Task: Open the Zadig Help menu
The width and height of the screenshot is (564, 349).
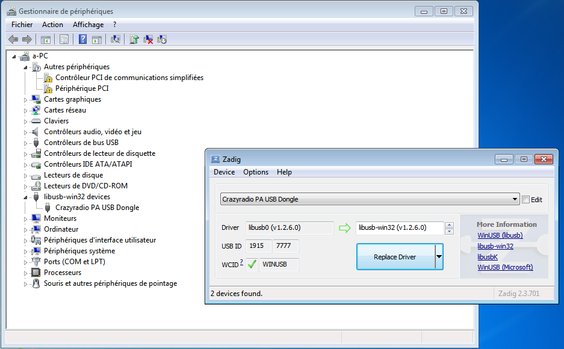Action: tap(284, 172)
